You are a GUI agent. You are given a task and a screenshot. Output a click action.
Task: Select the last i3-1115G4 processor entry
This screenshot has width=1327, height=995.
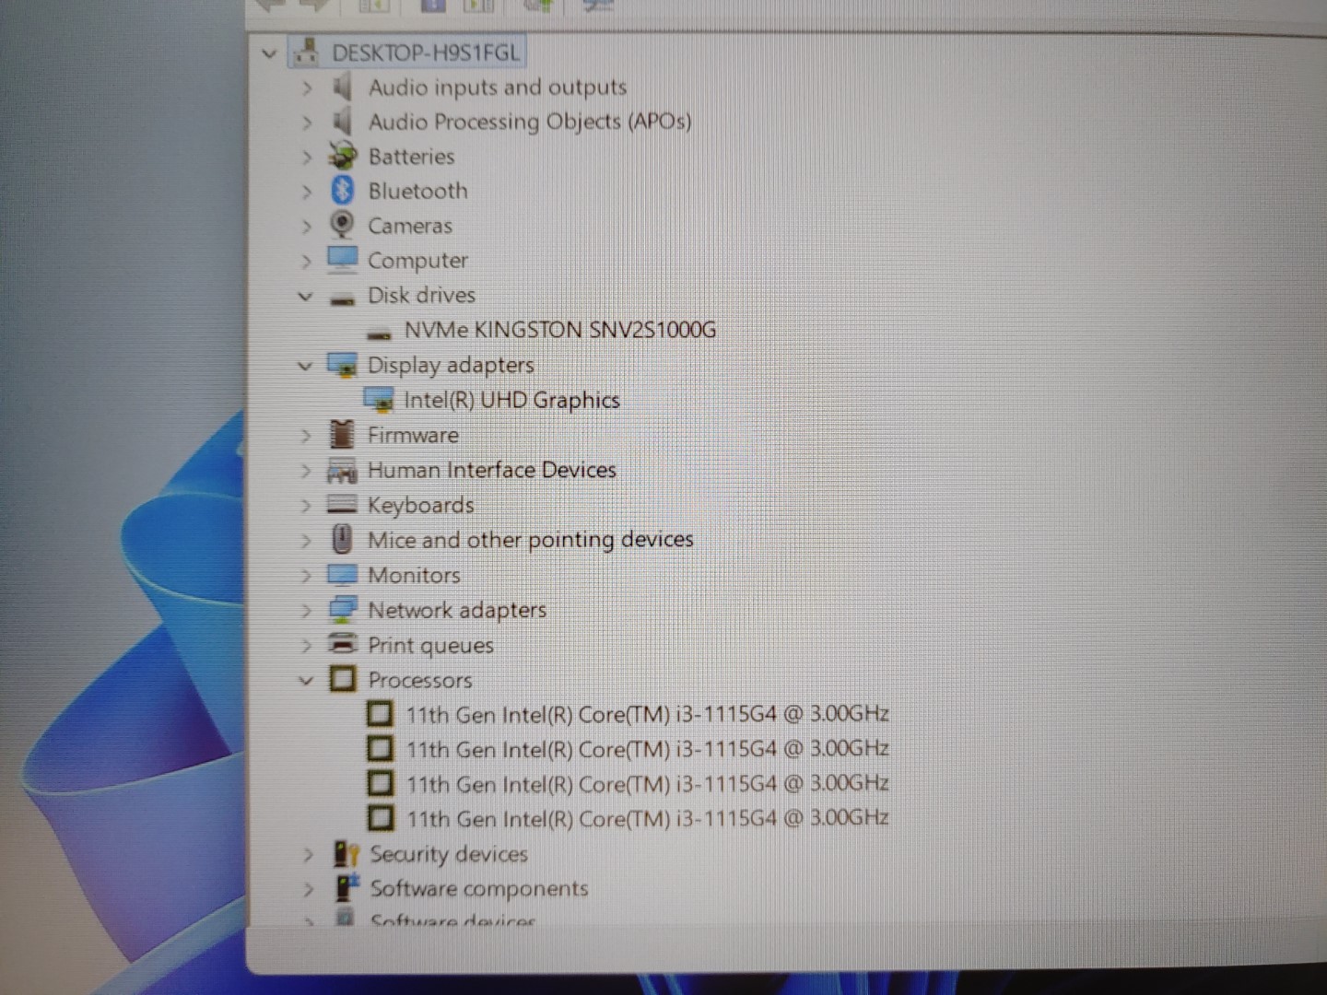tap(647, 818)
